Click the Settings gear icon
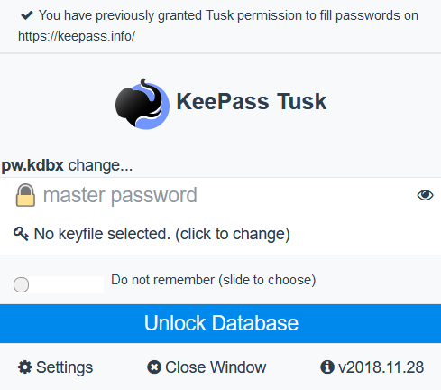Viewport: 441px width, 390px height. (24, 367)
